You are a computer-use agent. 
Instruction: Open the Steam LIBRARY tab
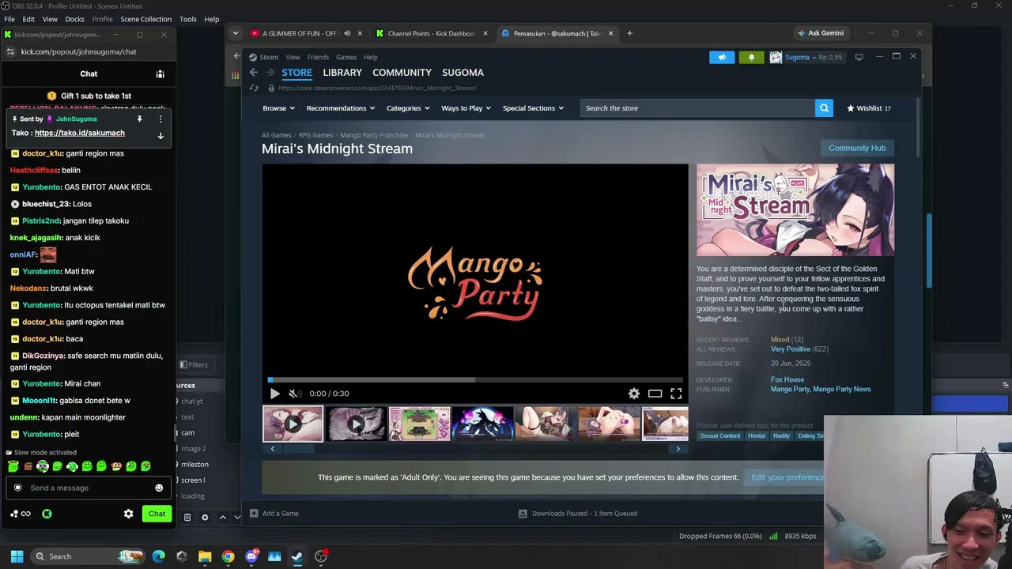pos(342,73)
